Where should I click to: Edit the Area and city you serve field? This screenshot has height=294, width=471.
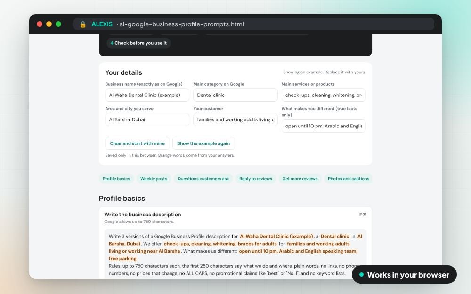pyautogui.click(x=147, y=119)
